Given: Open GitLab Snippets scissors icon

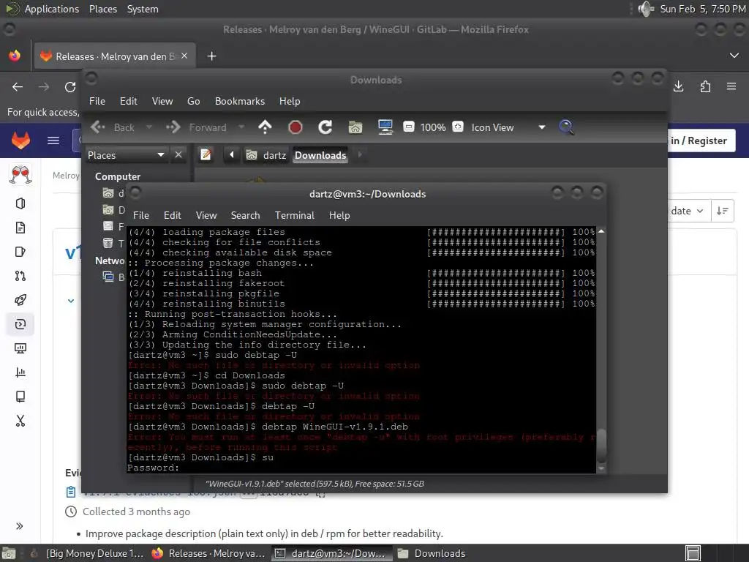Looking at the screenshot, I should point(20,421).
